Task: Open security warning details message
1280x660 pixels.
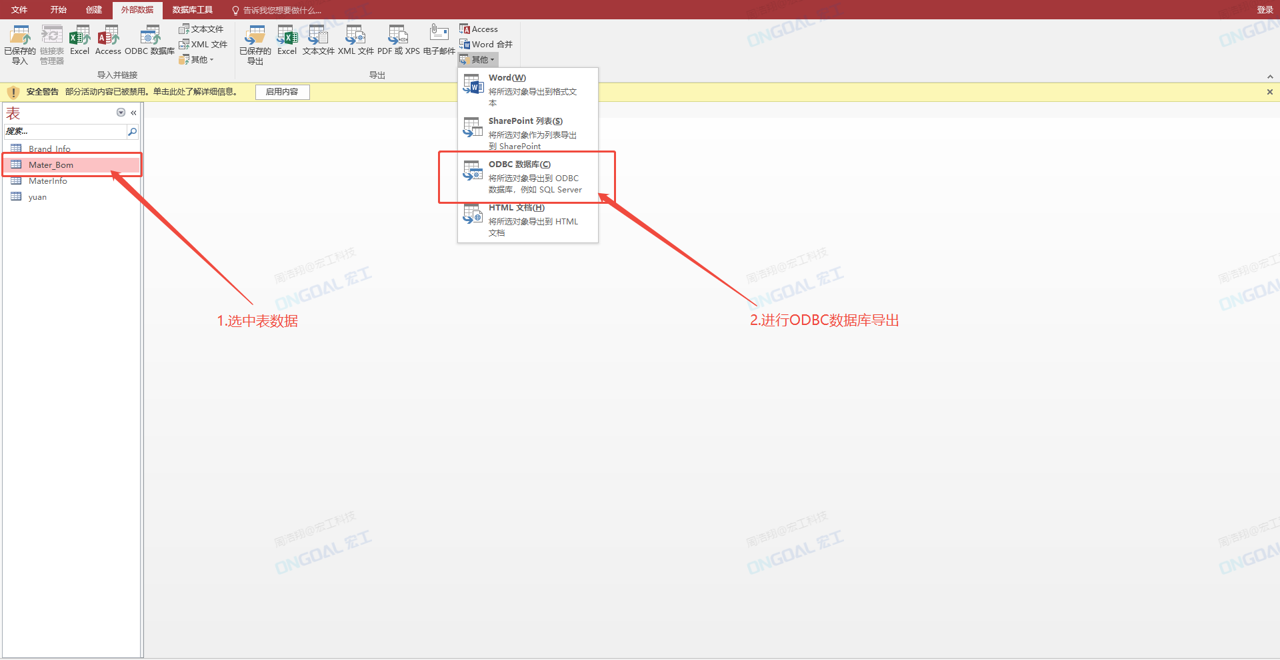Action: (151, 92)
